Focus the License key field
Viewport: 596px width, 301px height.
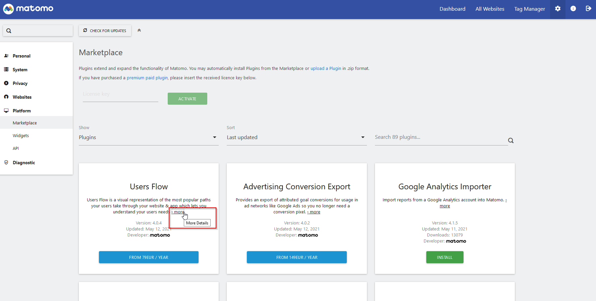tap(120, 95)
